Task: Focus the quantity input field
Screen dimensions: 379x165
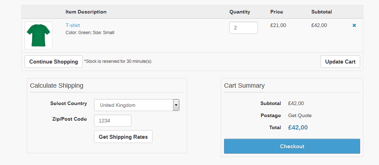Action: click(243, 28)
